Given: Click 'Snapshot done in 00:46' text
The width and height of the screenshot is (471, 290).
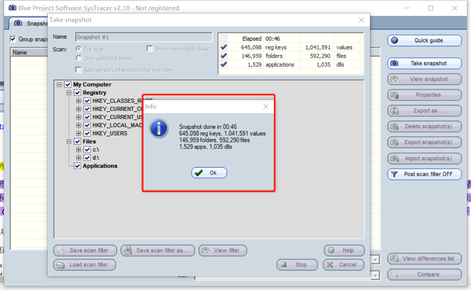Looking at the screenshot, I should 208,127.
